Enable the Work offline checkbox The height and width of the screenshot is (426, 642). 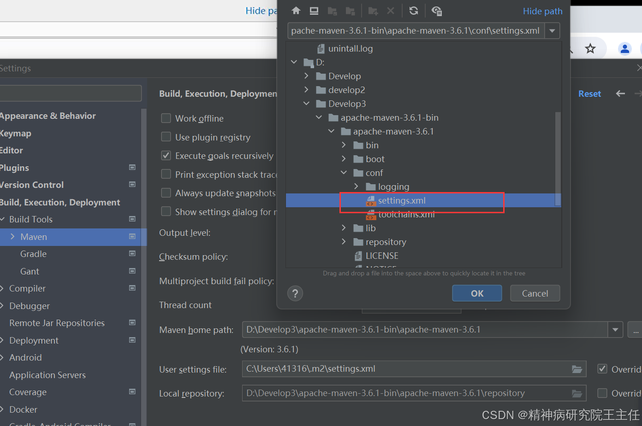[x=166, y=118]
